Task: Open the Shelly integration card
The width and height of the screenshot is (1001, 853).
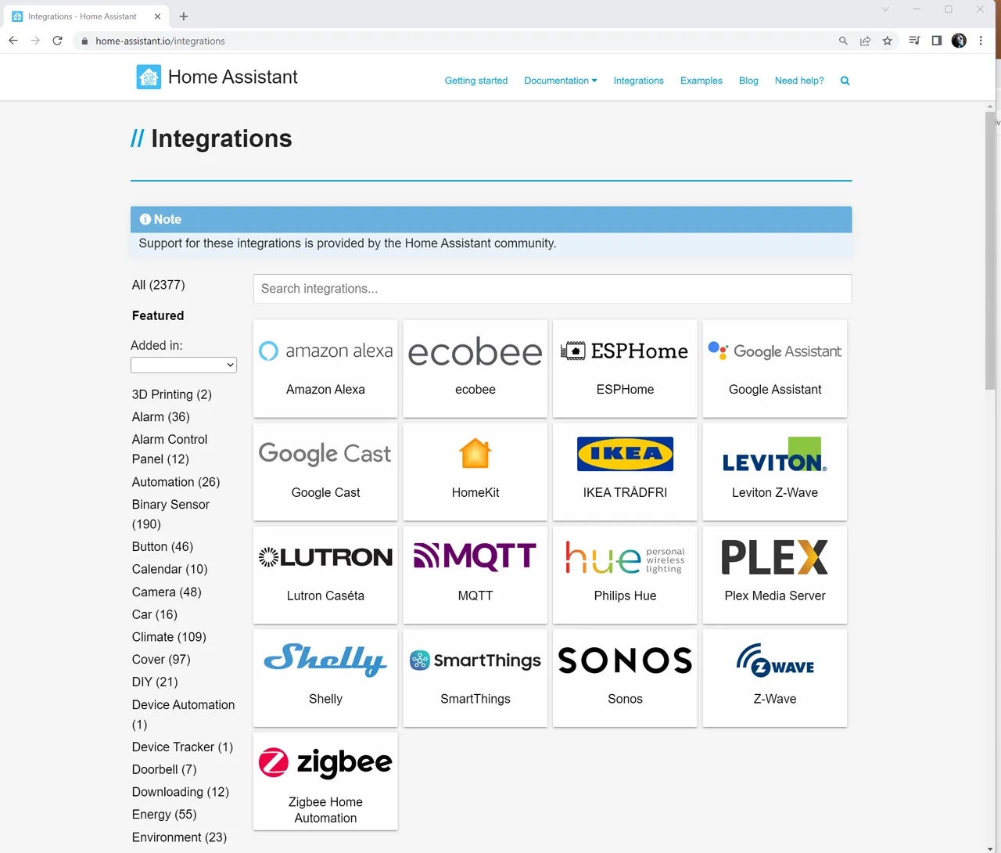Action: point(325,678)
